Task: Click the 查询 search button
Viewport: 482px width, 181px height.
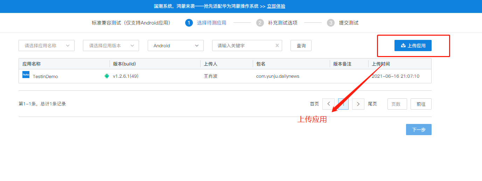Action: [301, 46]
